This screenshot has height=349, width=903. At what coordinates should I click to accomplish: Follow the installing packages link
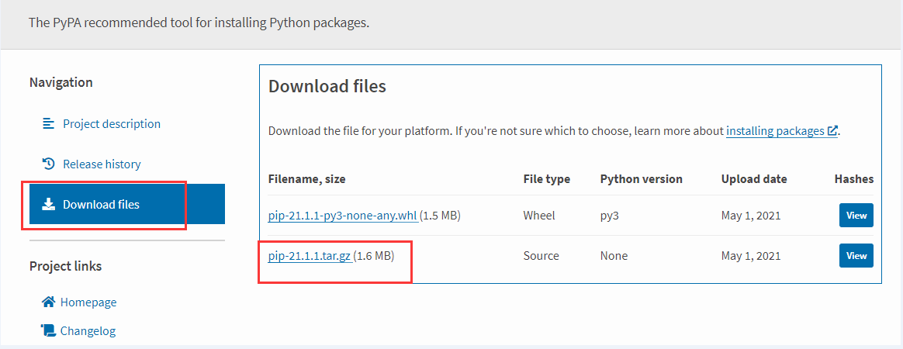(x=775, y=131)
